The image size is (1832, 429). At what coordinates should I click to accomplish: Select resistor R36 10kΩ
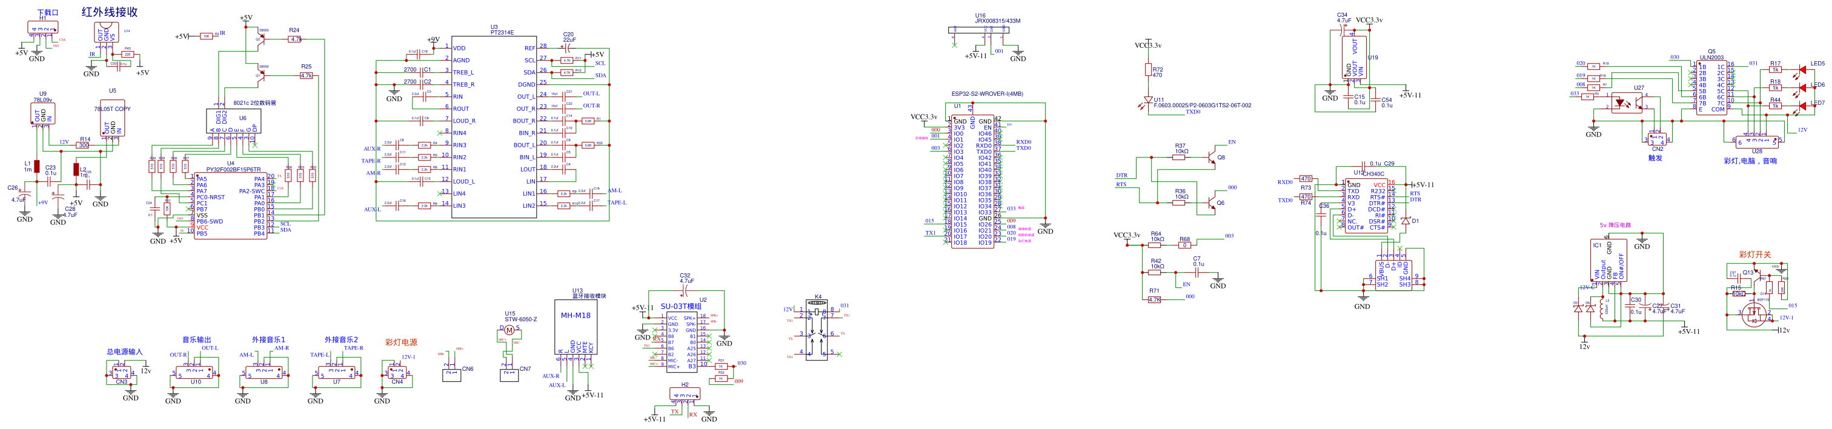[1179, 204]
